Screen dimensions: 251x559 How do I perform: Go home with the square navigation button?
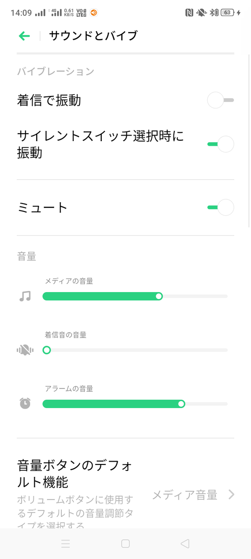[x=125, y=543]
